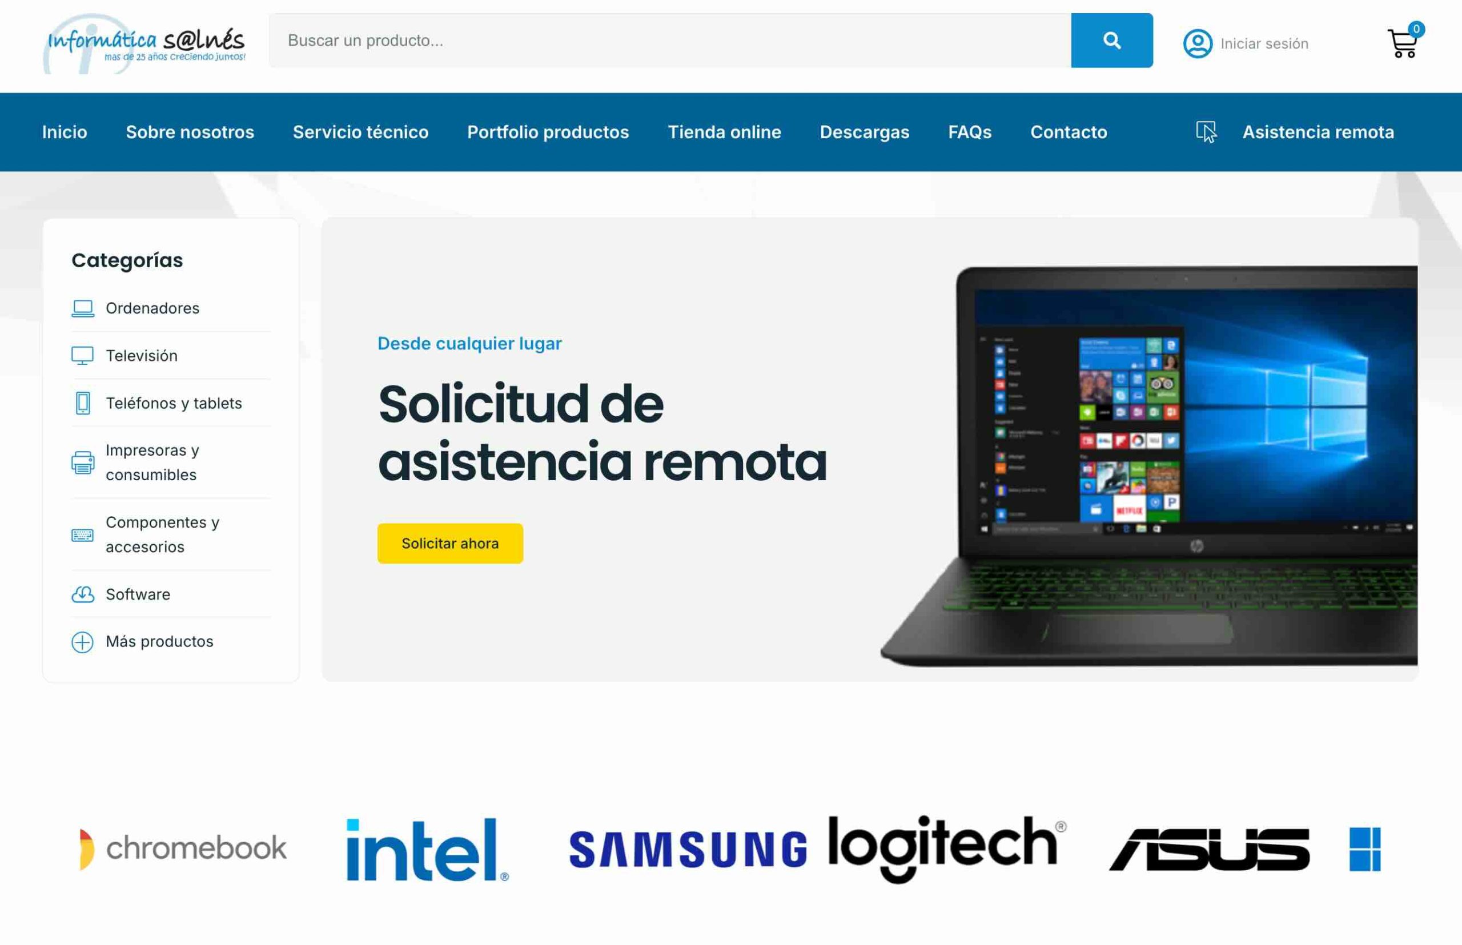This screenshot has width=1462, height=945.
Task: Open the Portfolio productos menu
Action: pos(548,132)
